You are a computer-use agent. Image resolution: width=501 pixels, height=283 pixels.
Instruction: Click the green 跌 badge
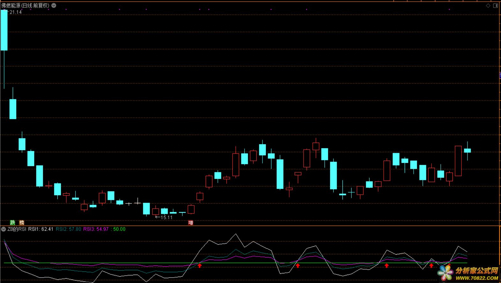pos(13,222)
